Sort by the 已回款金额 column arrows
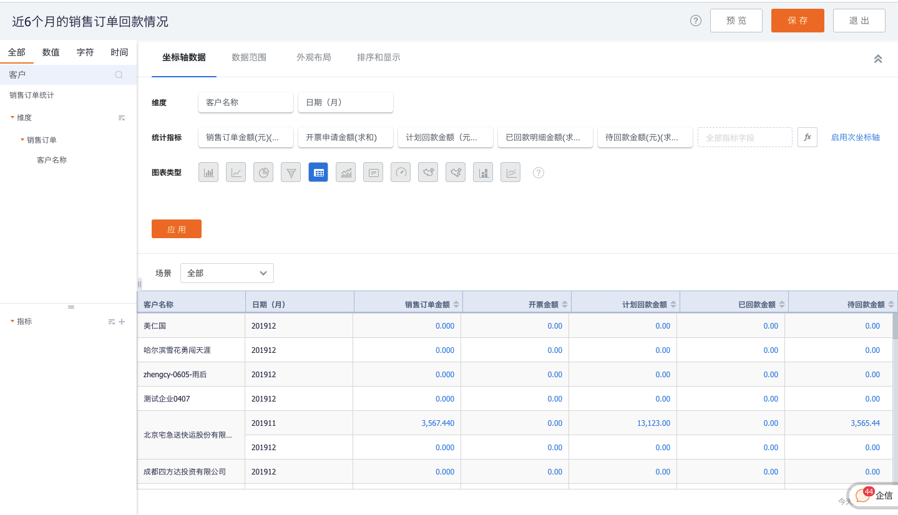This screenshot has width=898, height=515. [x=782, y=304]
